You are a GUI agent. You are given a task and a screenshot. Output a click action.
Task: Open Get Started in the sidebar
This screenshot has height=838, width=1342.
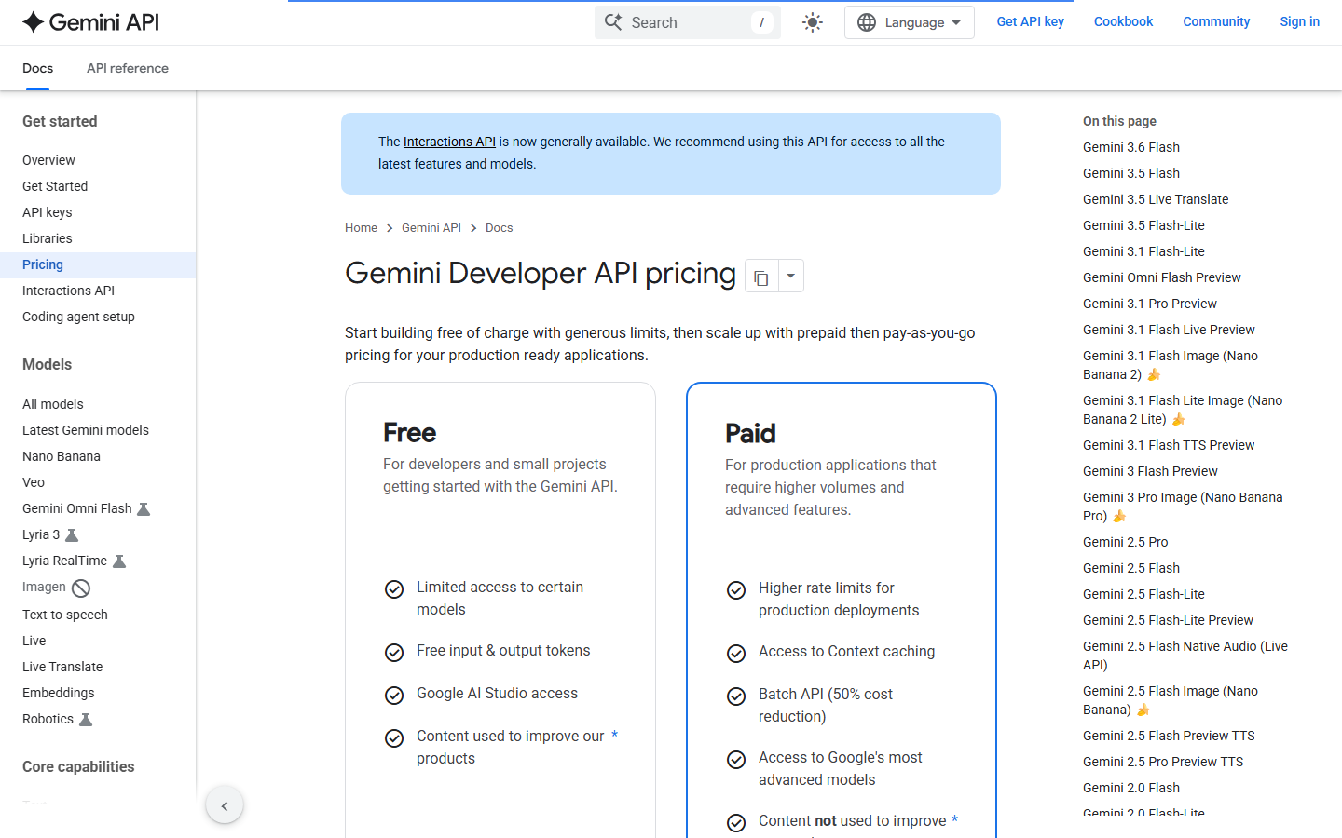55,186
